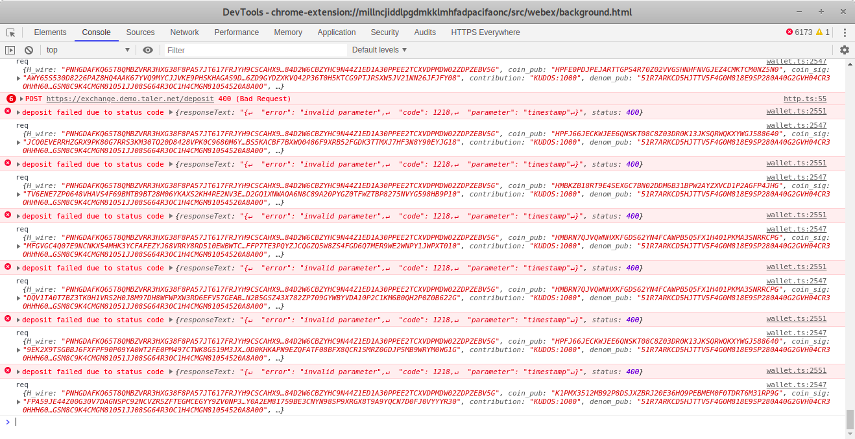Click the grouped error badge showing 6
This screenshot has height=439, width=855.
11,99
